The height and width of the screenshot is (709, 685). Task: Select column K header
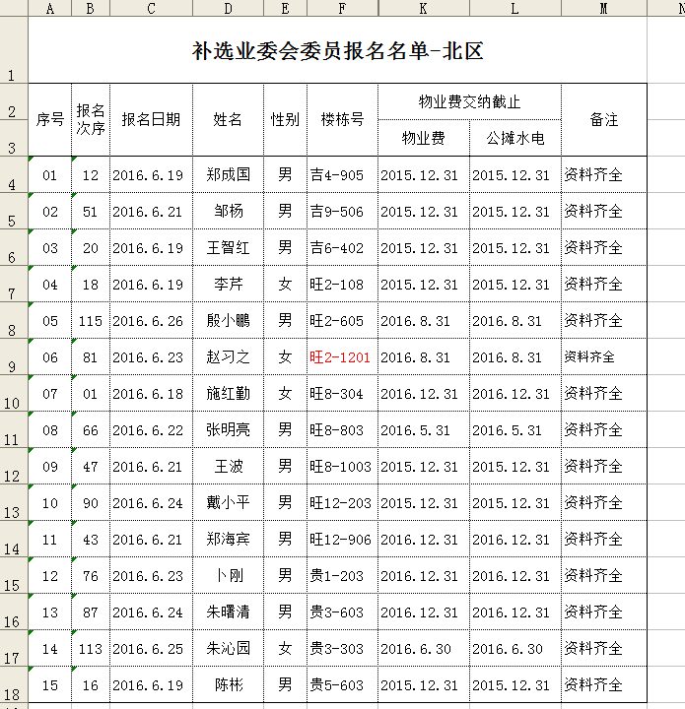tap(423, 8)
